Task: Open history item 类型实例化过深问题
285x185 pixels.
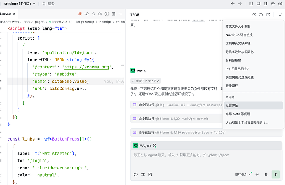Action: pyautogui.click(x=253, y=77)
